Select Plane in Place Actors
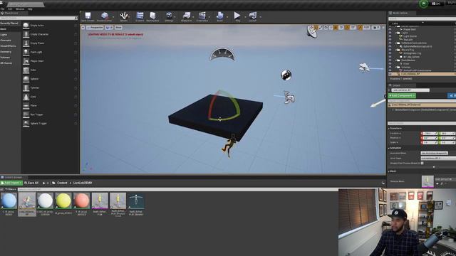Viewport: 456px width, 256px height. (x=50, y=106)
